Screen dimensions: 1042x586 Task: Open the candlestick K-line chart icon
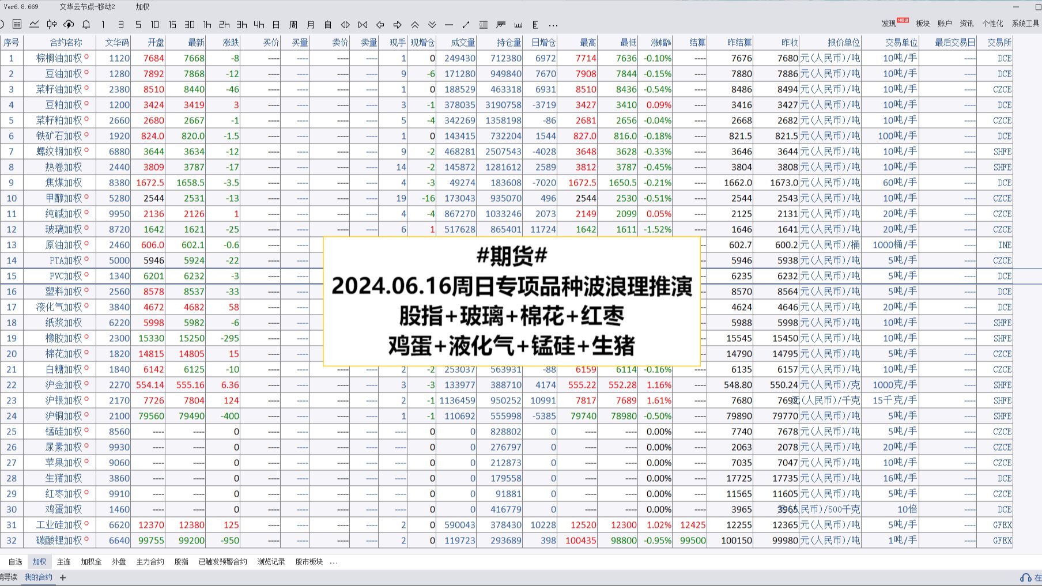click(x=52, y=24)
